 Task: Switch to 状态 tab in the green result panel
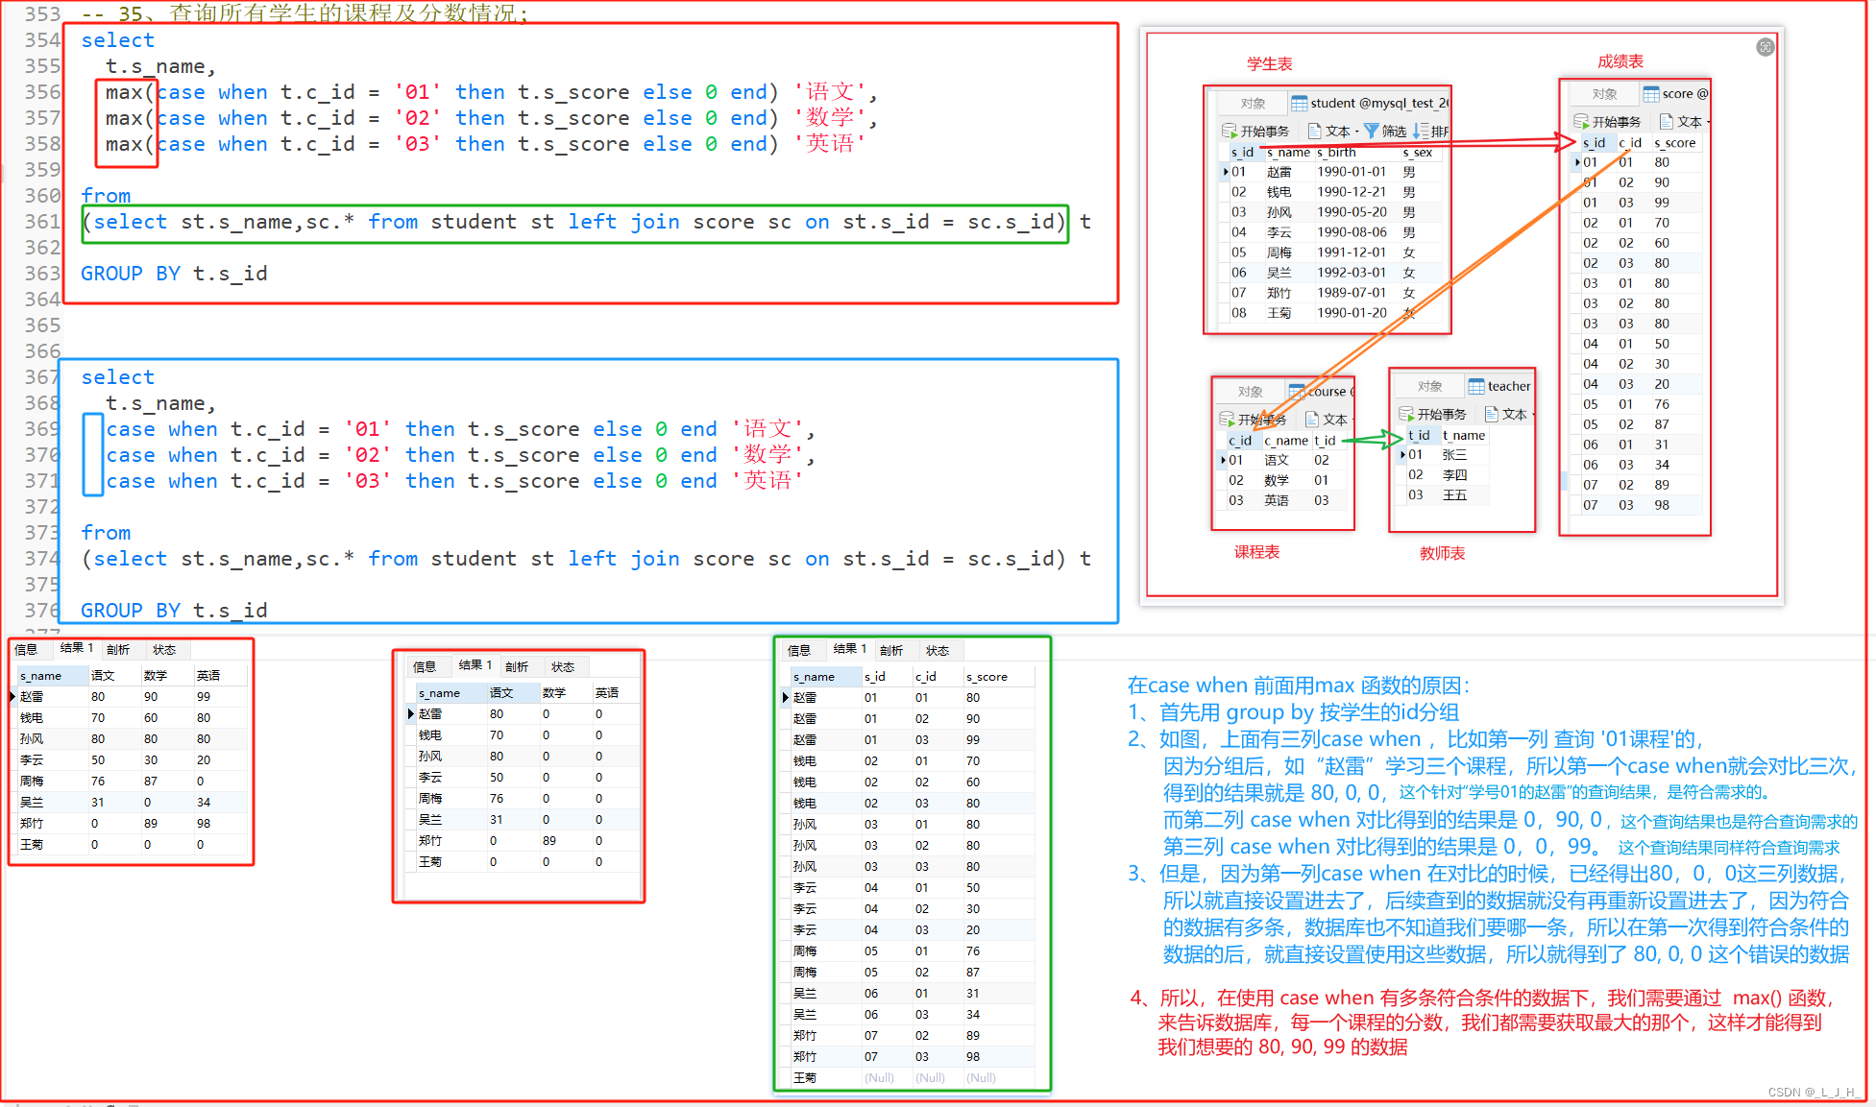click(938, 651)
